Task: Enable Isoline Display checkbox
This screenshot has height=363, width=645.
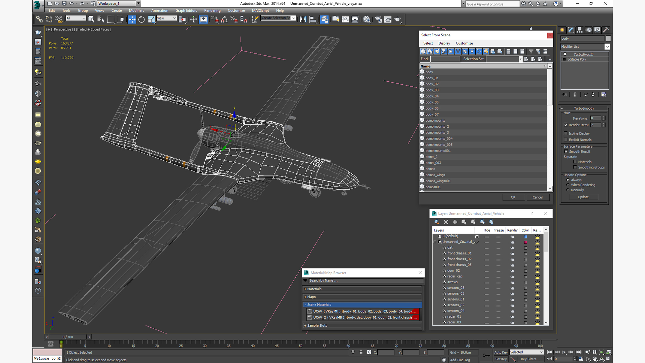Action: tap(566, 133)
